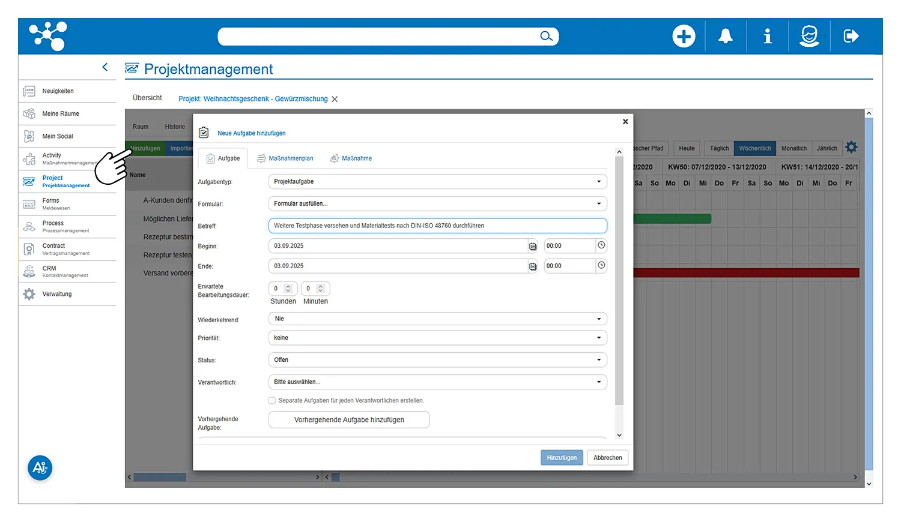The width and height of the screenshot is (901, 522).
Task: Click the info icon in header
Action: (767, 37)
